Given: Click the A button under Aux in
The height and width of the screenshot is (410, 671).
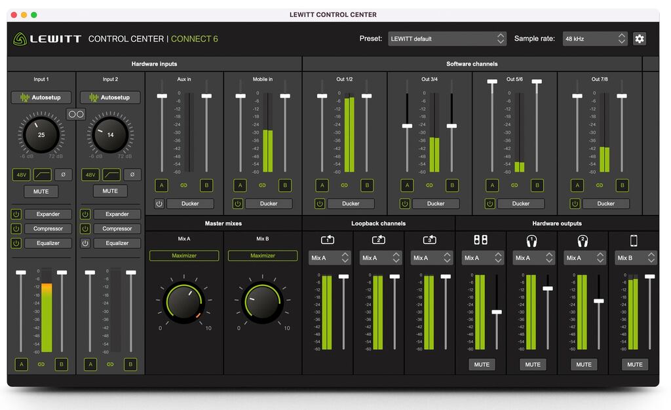Looking at the screenshot, I should click(162, 185).
